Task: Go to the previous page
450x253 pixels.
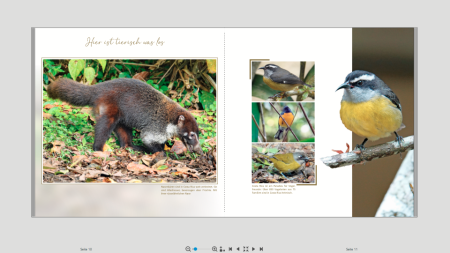Action: [x=238, y=249]
